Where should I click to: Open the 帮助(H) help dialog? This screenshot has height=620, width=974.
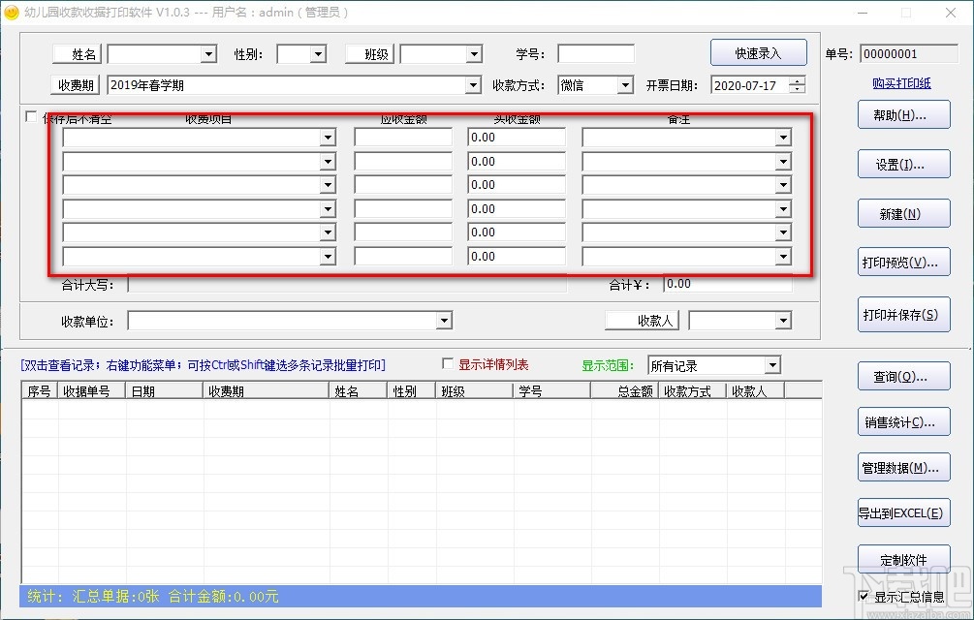pyautogui.click(x=903, y=114)
